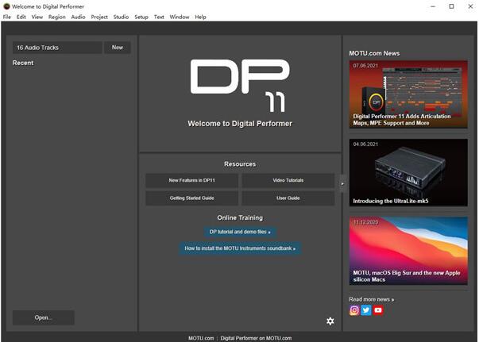Open the 16 Audio Tracks template dropdown

57,48
